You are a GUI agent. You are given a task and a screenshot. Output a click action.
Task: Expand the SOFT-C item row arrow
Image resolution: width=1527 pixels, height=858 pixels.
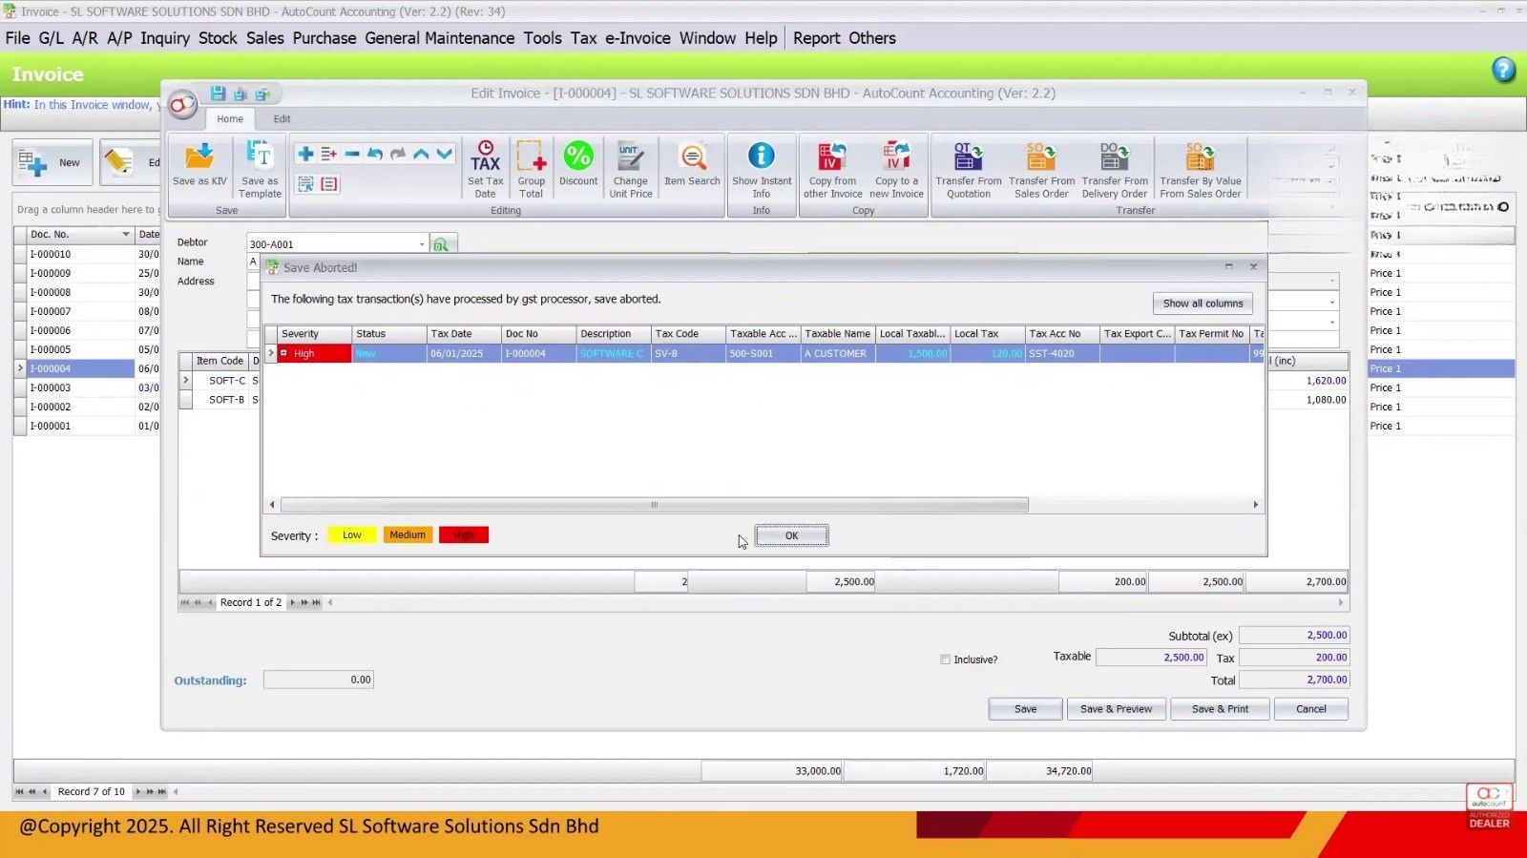pyautogui.click(x=186, y=380)
